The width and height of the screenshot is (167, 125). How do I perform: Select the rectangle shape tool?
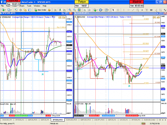pyautogui.click(x=151, y=10)
